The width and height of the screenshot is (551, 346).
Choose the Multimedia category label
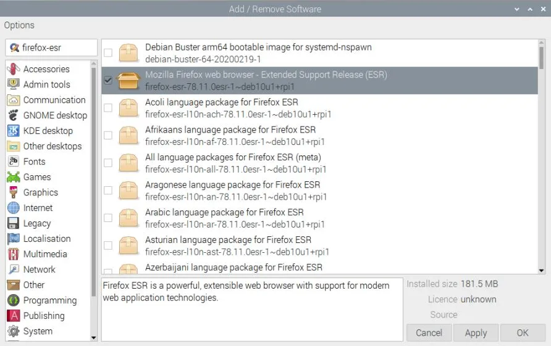click(45, 254)
